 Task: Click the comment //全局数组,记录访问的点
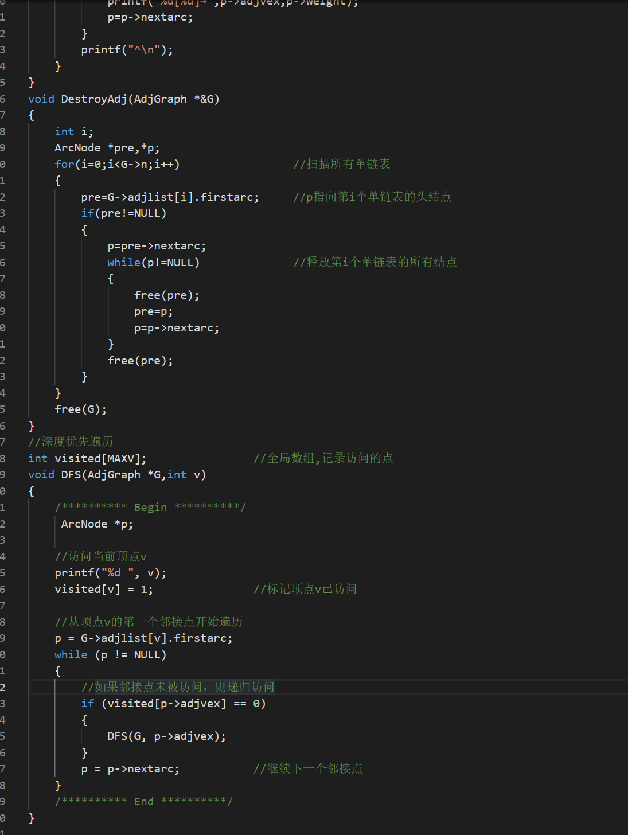pos(323,459)
